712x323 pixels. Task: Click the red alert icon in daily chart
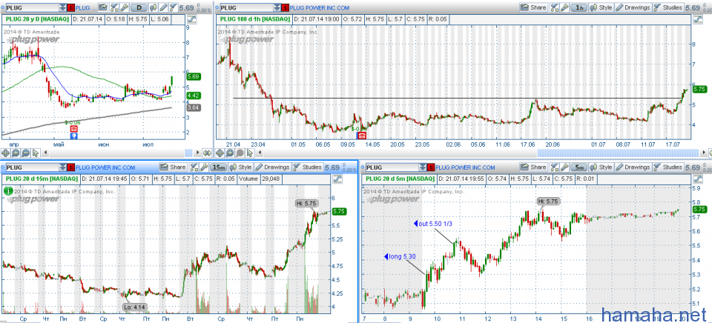(71, 7)
